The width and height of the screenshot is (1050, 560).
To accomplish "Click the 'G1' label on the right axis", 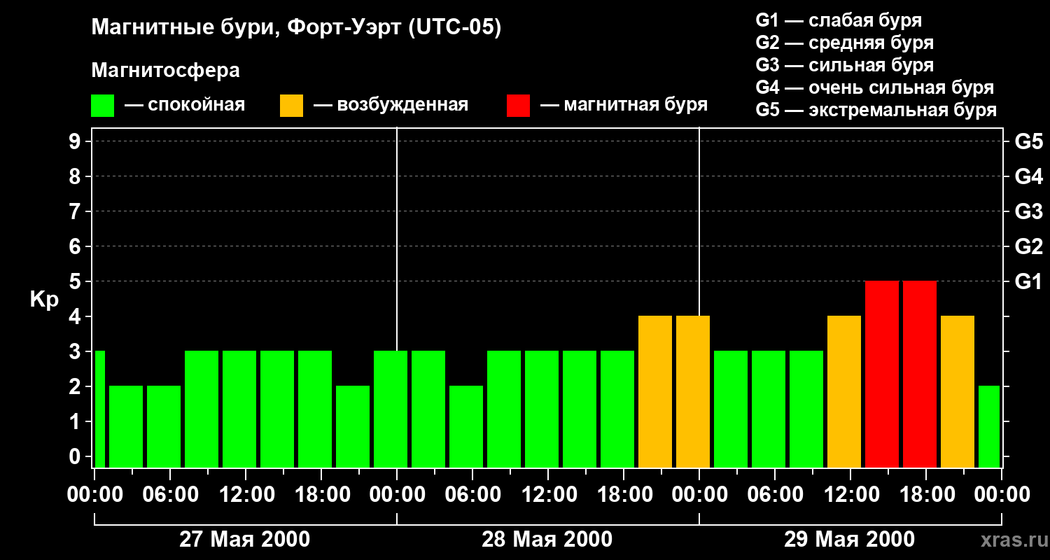I will tap(1028, 281).
